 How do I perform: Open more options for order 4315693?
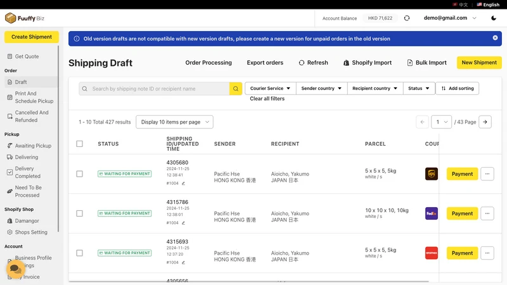(x=487, y=253)
